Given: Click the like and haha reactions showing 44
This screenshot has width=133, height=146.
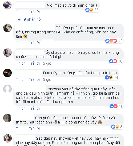Looking at the screenshot, I should pyautogui.click(x=112, y=77).
